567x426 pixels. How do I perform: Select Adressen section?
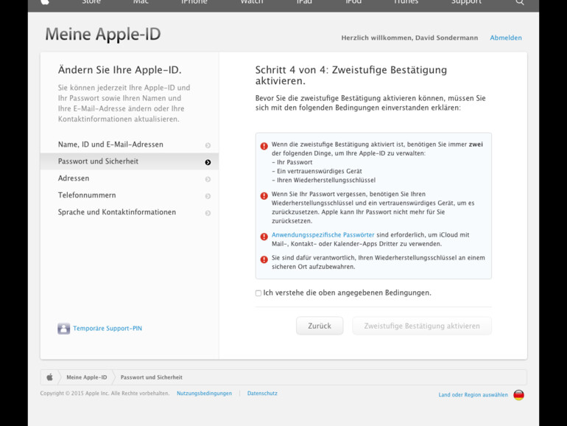point(130,178)
